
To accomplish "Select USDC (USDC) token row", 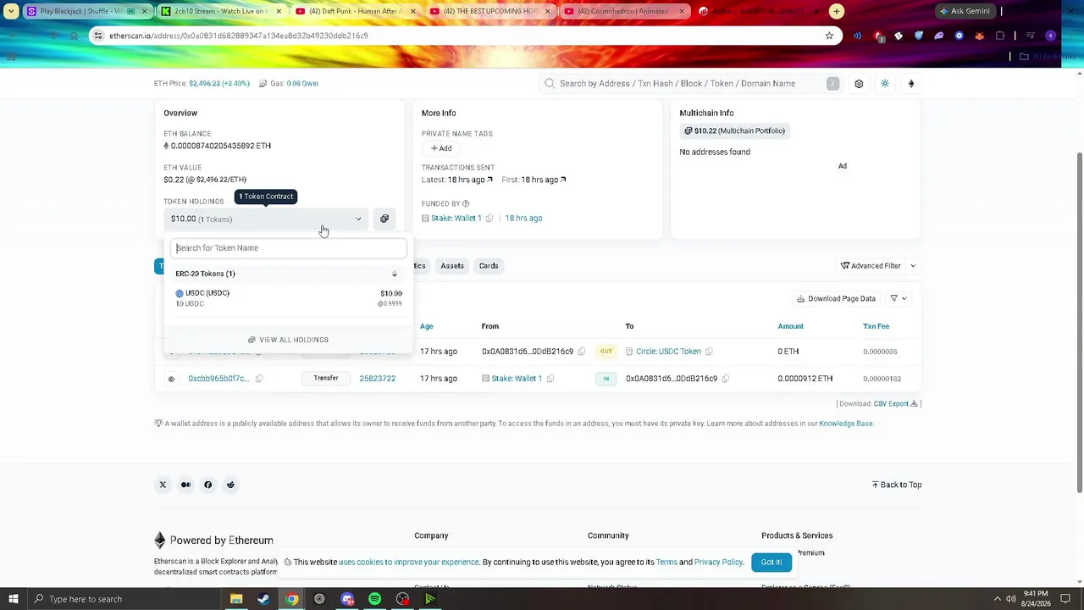I will click(289, 298).
